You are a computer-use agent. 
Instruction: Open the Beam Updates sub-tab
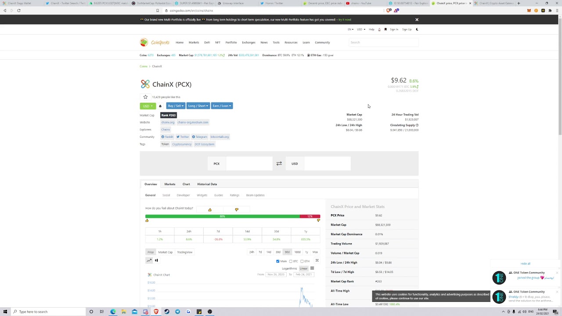pyautogui.click(x=255, y=195)
